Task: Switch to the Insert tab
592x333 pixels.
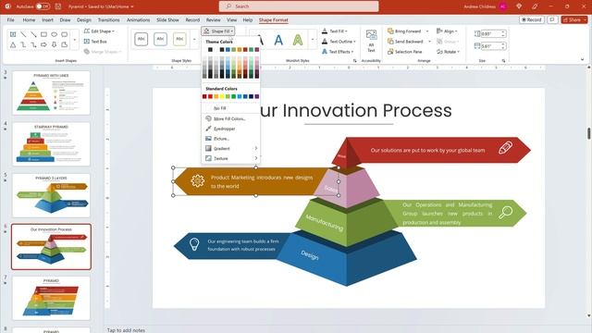Action: pyautogui.click(x=47, y=19)
